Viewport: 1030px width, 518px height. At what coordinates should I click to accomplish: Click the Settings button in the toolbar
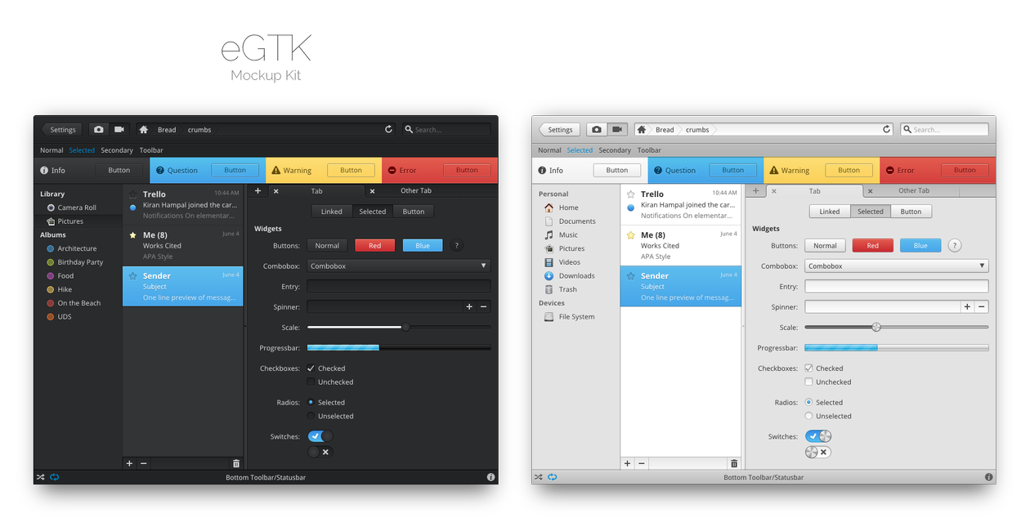[61, 128]
